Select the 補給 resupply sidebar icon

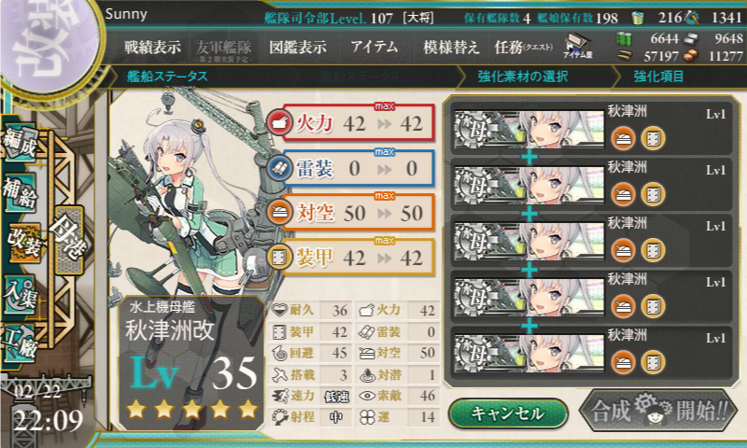[x=20, y=192]
